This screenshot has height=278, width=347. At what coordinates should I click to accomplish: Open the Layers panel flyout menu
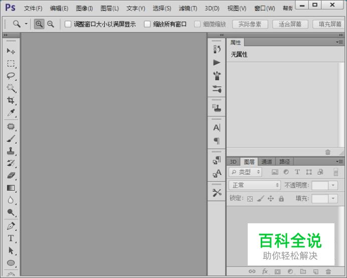(x=339, y=162)
